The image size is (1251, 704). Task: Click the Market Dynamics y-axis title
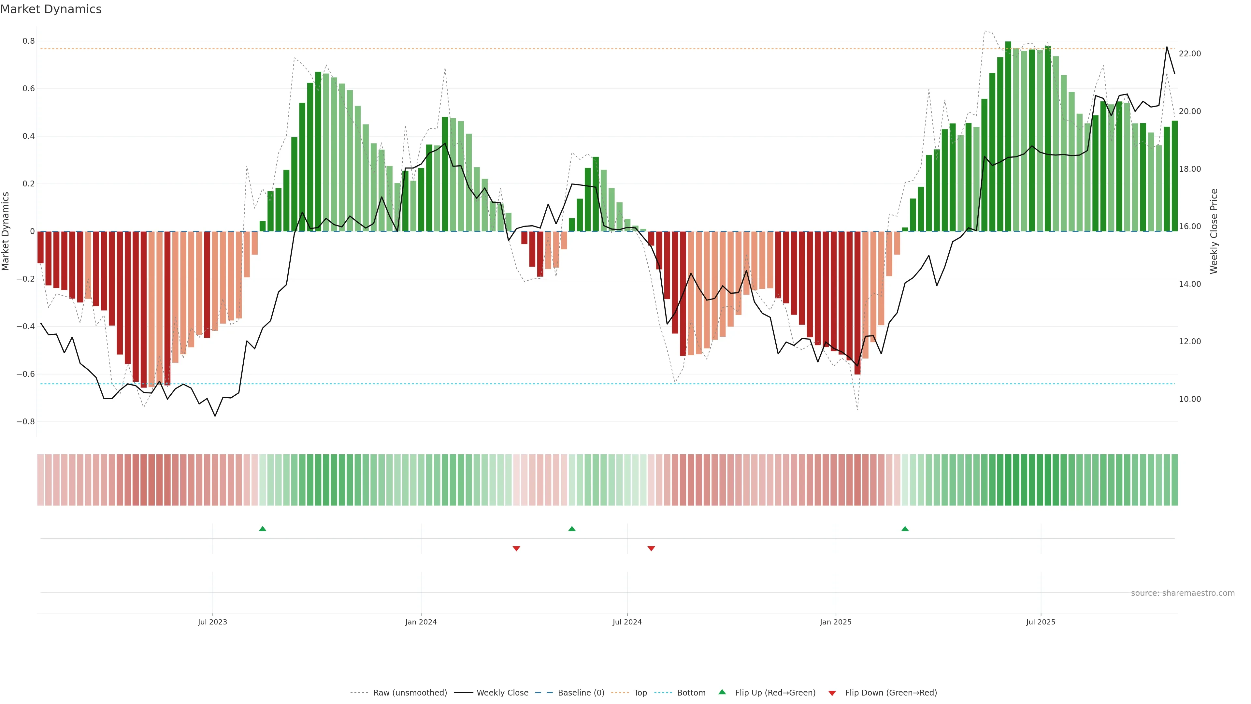coord(6,231)
